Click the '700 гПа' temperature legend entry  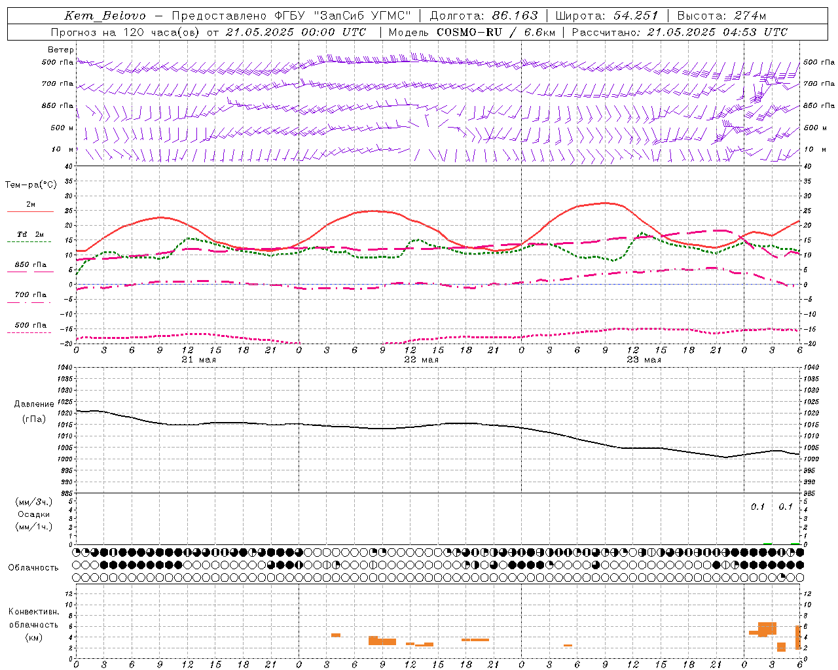pos(31,295)
